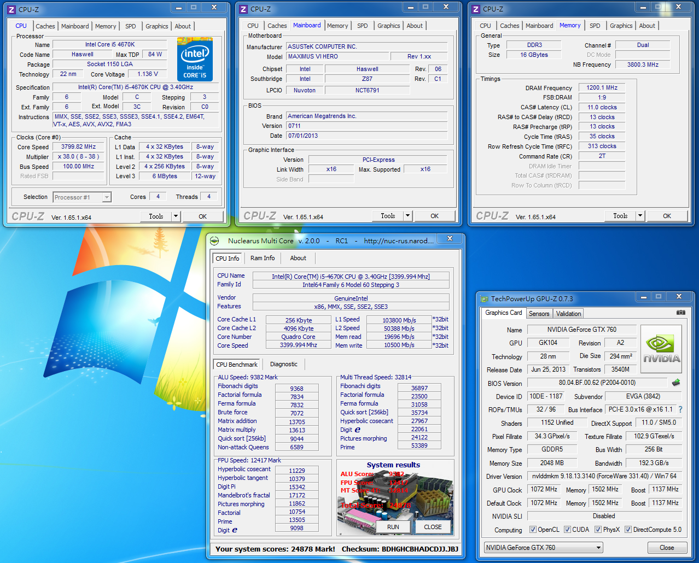Click the processor name field 'Intel Core i5 4670K'
Screen dimensions: 699x563
click(110, 45)
